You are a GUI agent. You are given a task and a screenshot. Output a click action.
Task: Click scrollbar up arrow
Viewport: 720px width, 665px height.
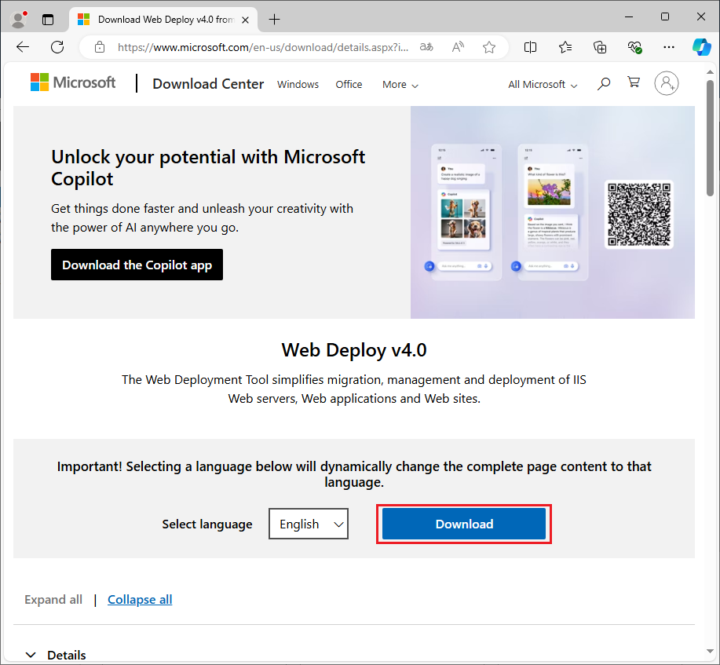click(x=710, y=72)
